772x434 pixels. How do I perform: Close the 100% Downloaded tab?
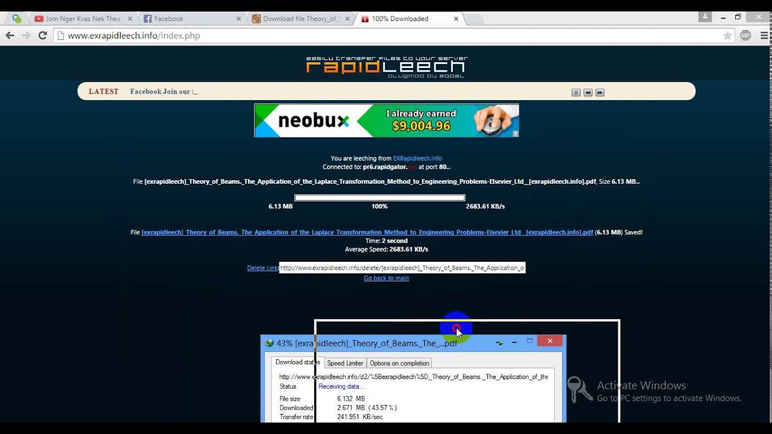click(x=456, y=19)
